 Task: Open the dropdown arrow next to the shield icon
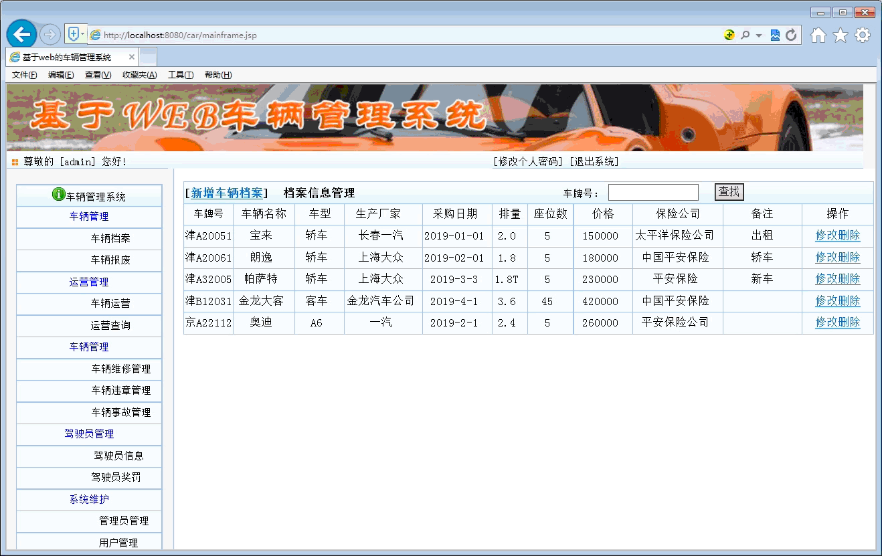coord(83,34)
